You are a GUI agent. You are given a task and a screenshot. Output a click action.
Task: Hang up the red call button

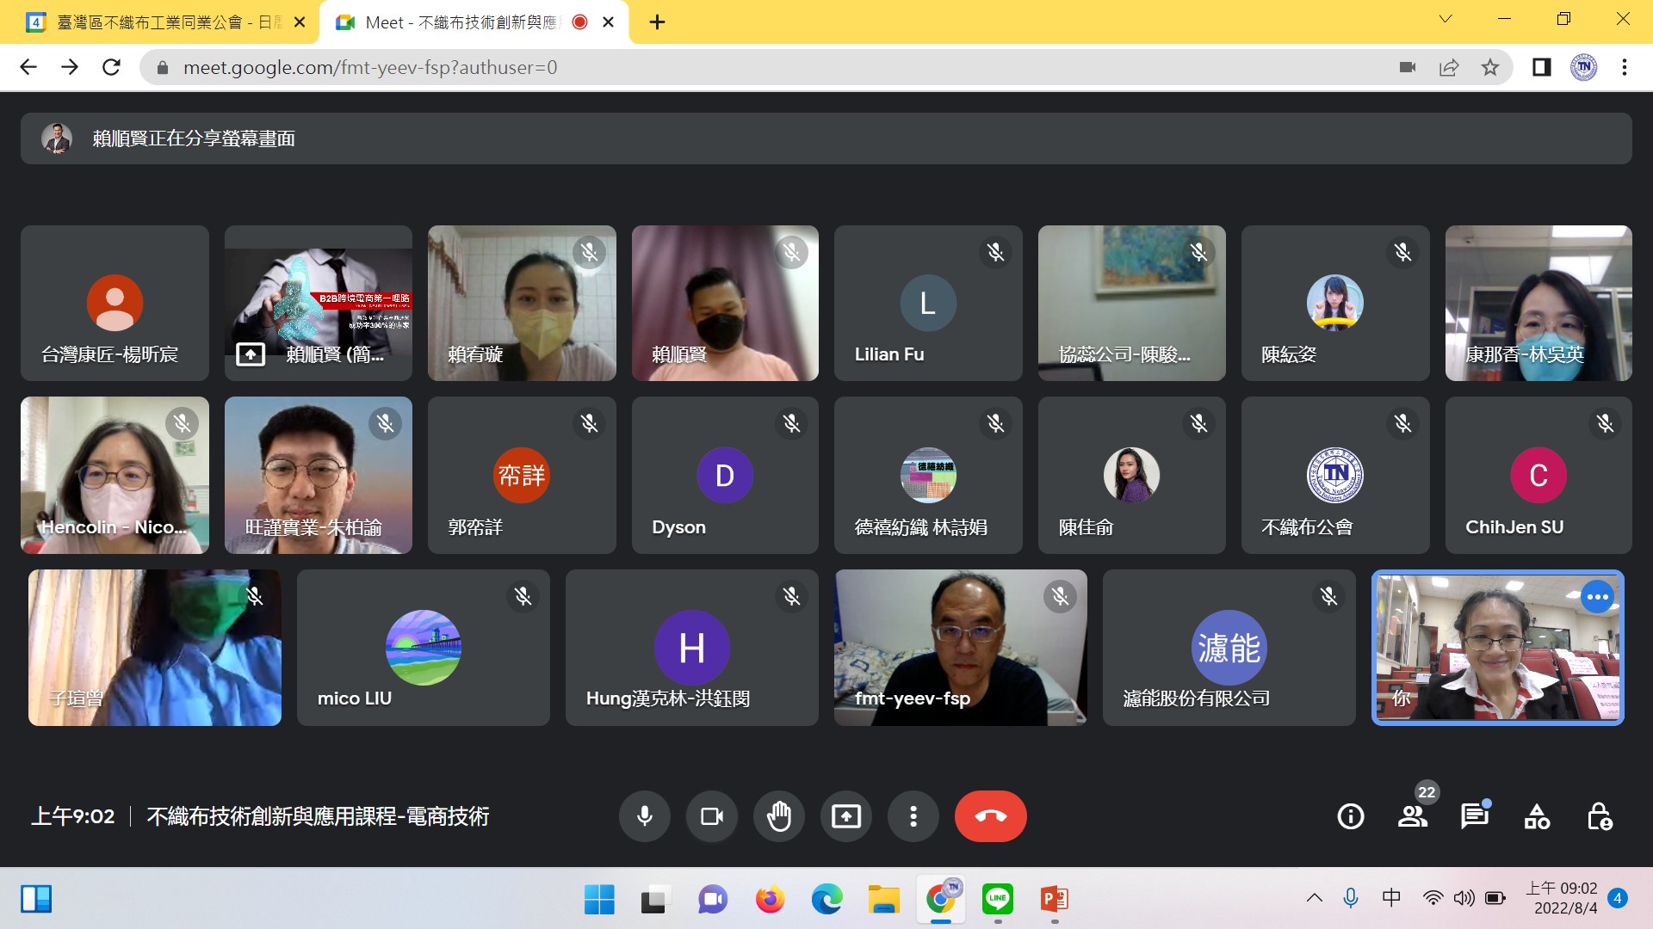[x=990, y=815]
